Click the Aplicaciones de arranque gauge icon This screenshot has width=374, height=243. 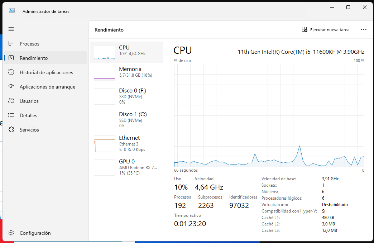11,86
